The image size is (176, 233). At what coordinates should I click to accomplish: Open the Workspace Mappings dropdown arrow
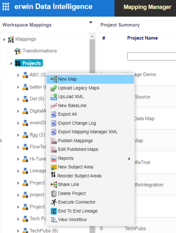click(91, 22)
